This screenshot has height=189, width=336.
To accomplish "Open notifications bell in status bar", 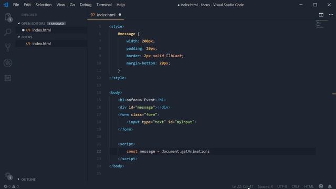I will click(x=330, y=186).
